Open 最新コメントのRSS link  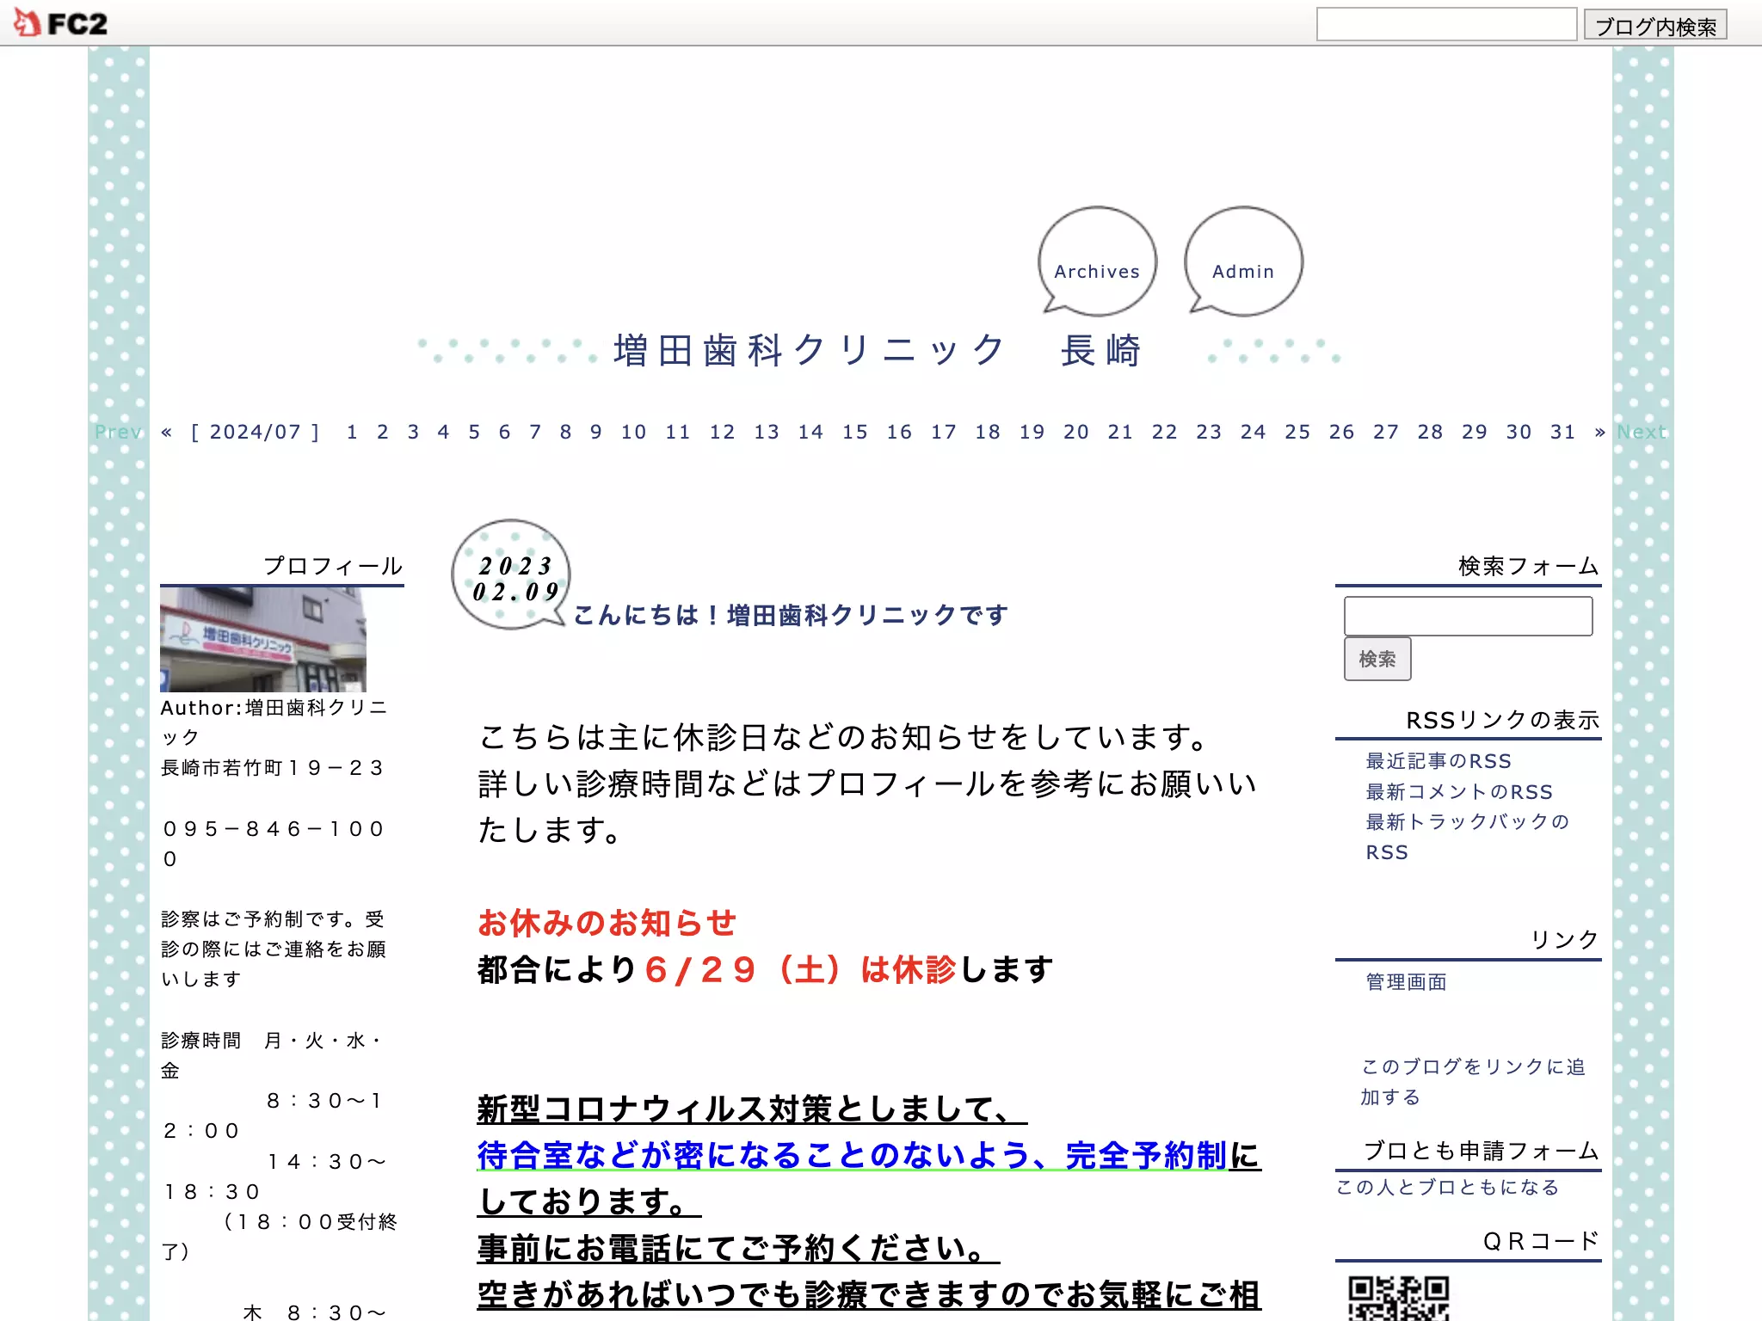(x=1459, y=791)
